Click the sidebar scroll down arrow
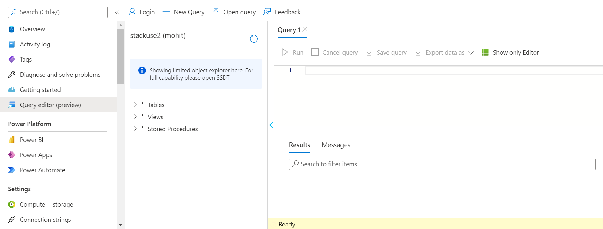 pyautogui.click(x=120, y=225)
